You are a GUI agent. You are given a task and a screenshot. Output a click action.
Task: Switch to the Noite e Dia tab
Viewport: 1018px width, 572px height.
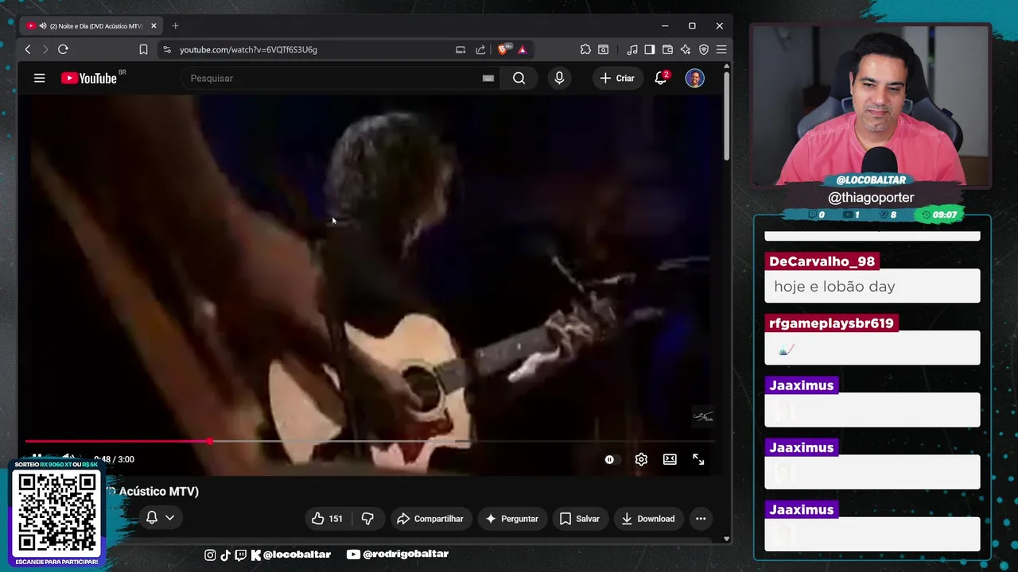click(91, 25)
